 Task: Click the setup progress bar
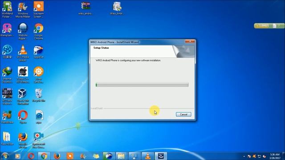[x=142, y=85]
